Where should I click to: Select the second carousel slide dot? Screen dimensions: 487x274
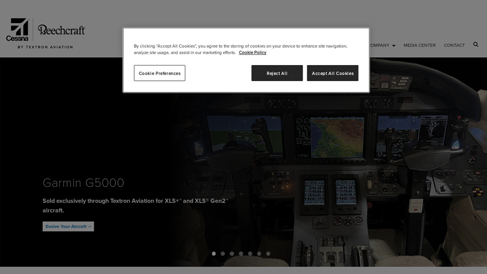coord(223,254)
